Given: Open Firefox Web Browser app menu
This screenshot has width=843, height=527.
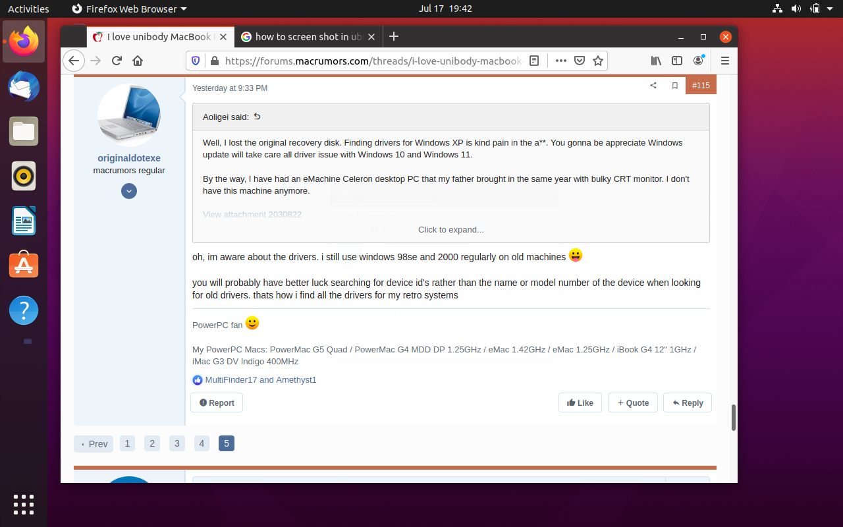Looking at the screenshot, I should pos(129,9).
